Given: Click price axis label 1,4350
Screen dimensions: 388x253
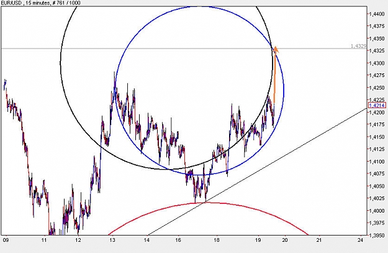Looking at the screenshot, I should pos(377,39).
